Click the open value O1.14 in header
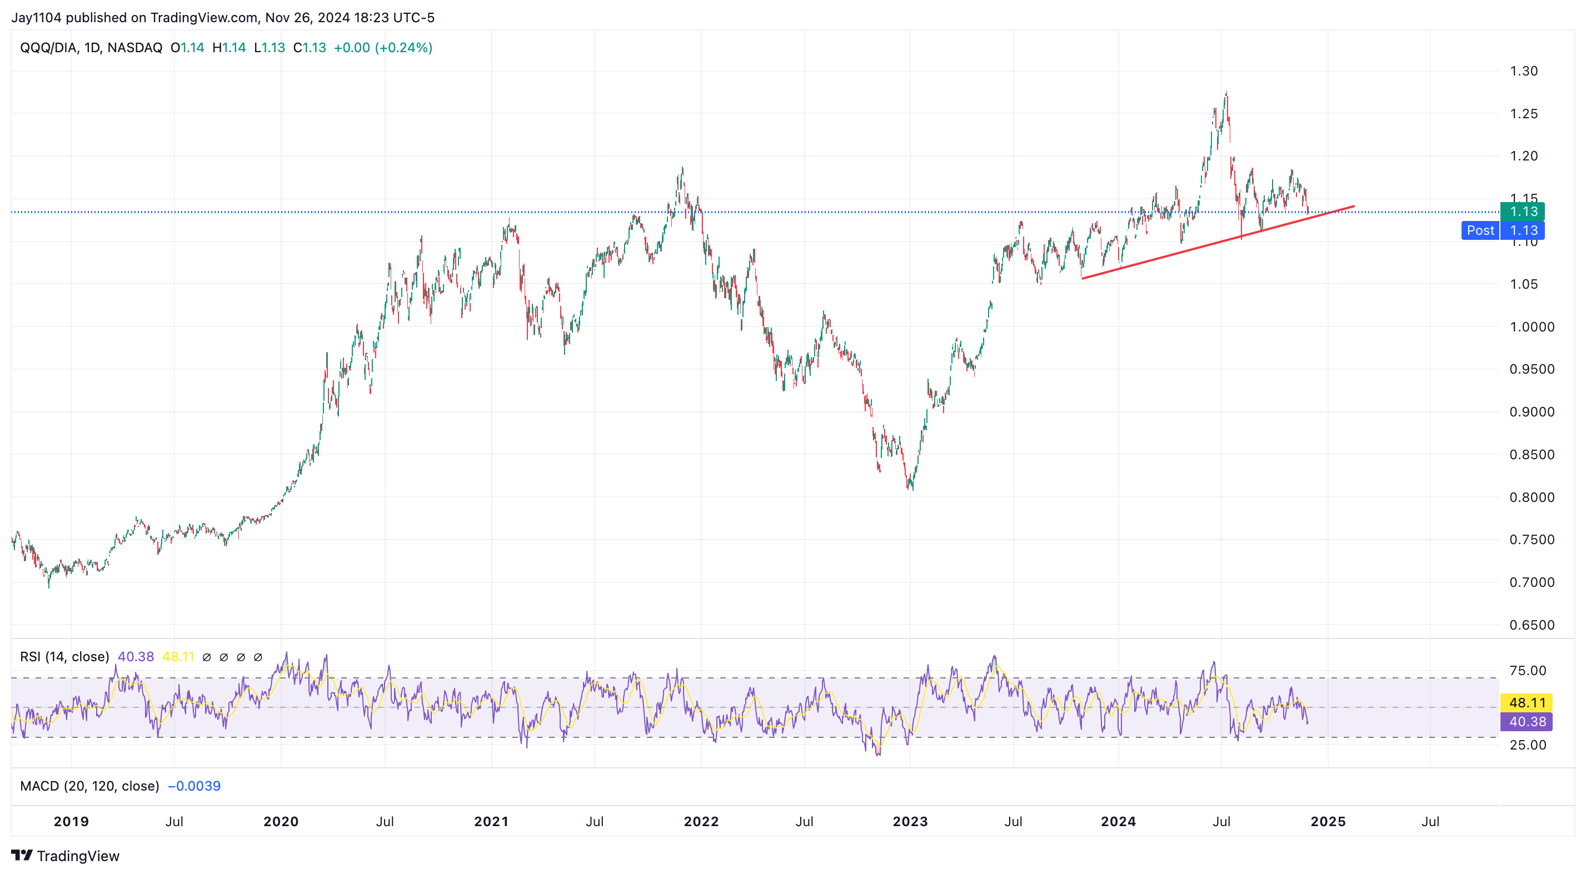Screen dimensions: 1586x875 (187, 47)
